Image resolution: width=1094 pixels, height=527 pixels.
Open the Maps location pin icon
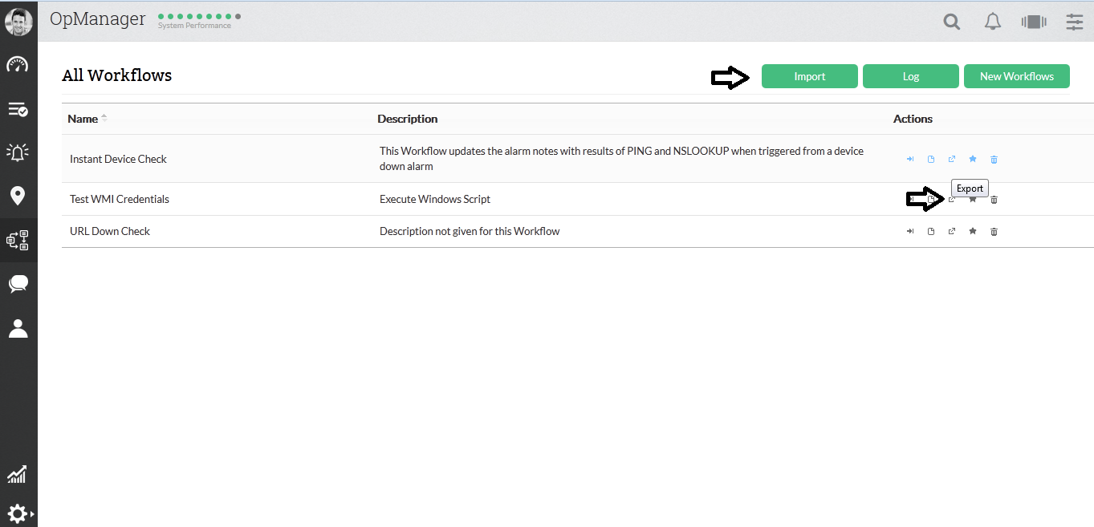pos(18,196)
